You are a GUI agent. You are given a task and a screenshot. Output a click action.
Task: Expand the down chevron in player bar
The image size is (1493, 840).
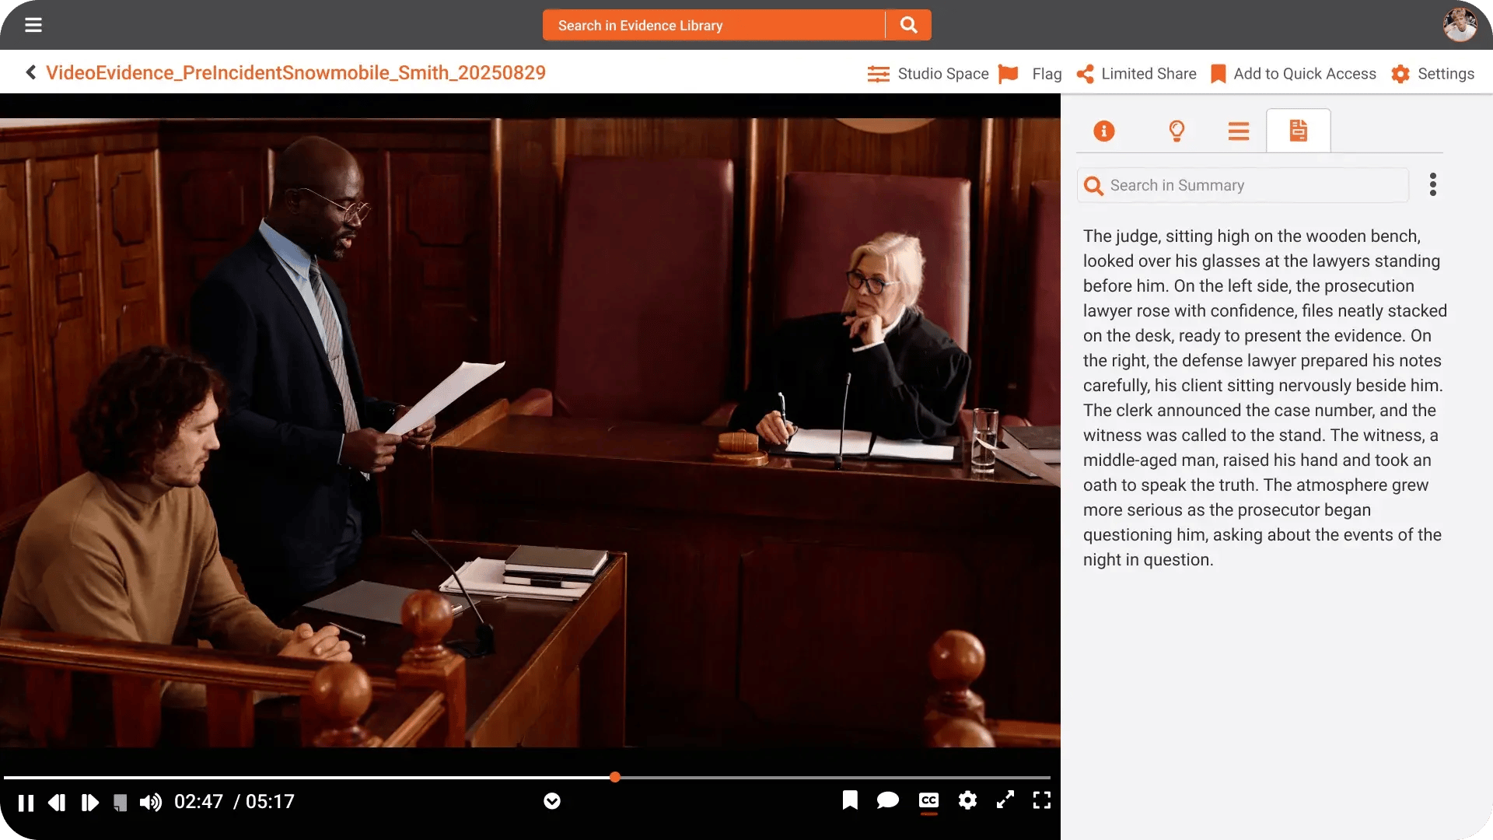pyautogui.click(x=552, y=801)
